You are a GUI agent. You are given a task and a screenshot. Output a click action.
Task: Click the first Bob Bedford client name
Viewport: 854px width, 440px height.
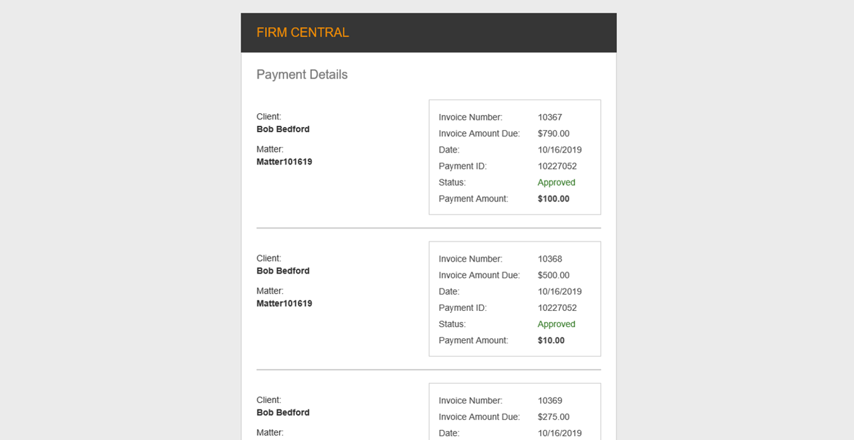pyautogui.click(x=283, y=129)
